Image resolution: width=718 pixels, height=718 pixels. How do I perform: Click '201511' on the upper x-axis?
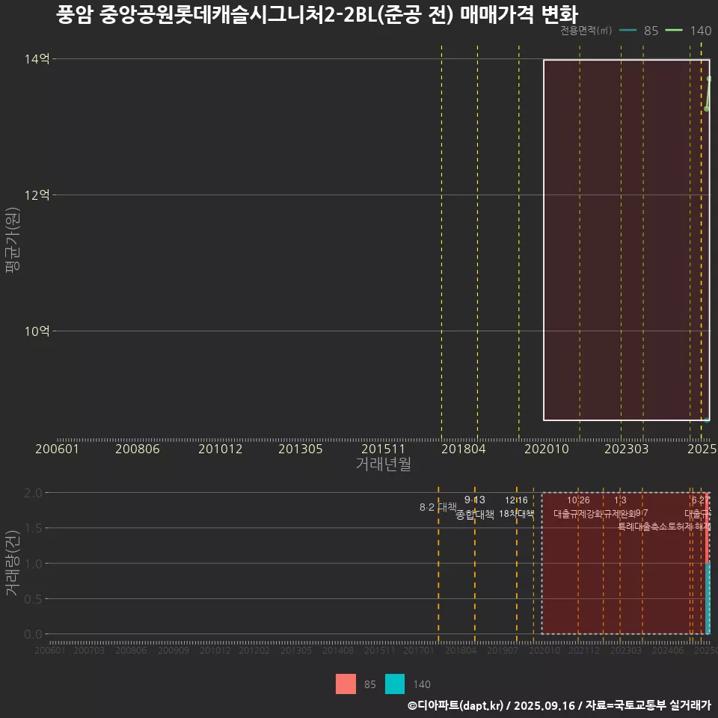pyautogui.click(x=383, y=449)
